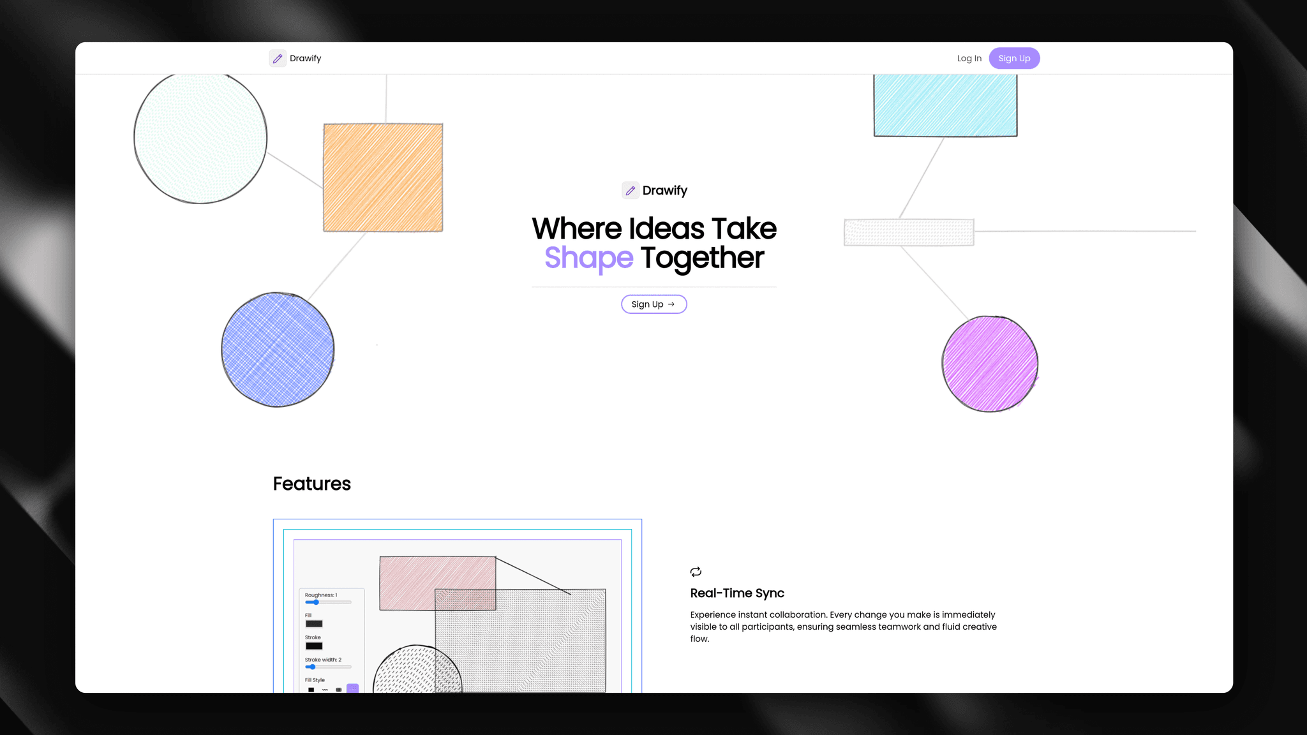The image size is (1307, 735).
Task: Click the arrow in hero Sign Up button
Action: tap(671, 304)
